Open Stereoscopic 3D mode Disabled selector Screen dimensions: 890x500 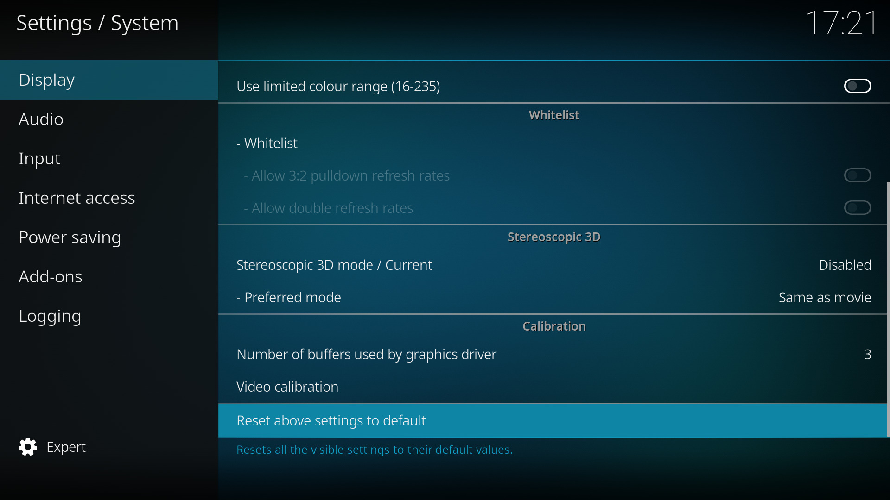(845, 265)
